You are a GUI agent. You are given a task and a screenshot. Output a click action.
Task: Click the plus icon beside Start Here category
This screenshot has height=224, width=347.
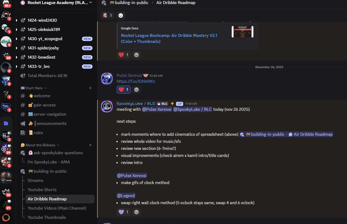click(90, 88)
